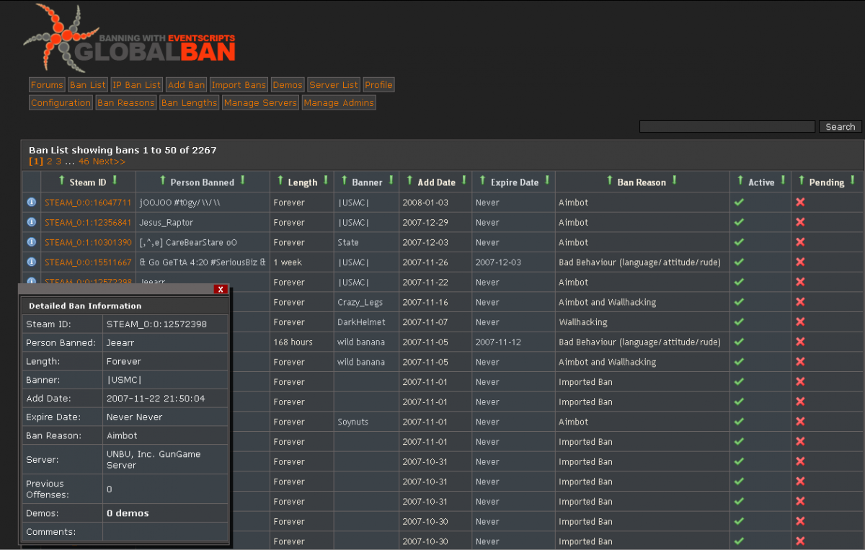
Task: Sort Ban Reason ascending arrow
Action: (x=609, y=180)
